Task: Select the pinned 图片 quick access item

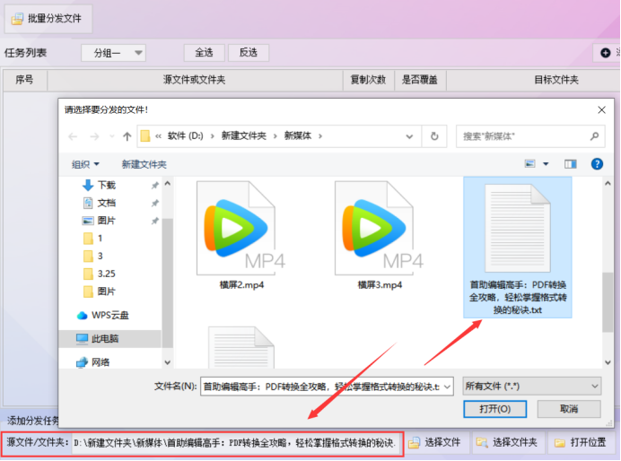Action: coord(106,221)
